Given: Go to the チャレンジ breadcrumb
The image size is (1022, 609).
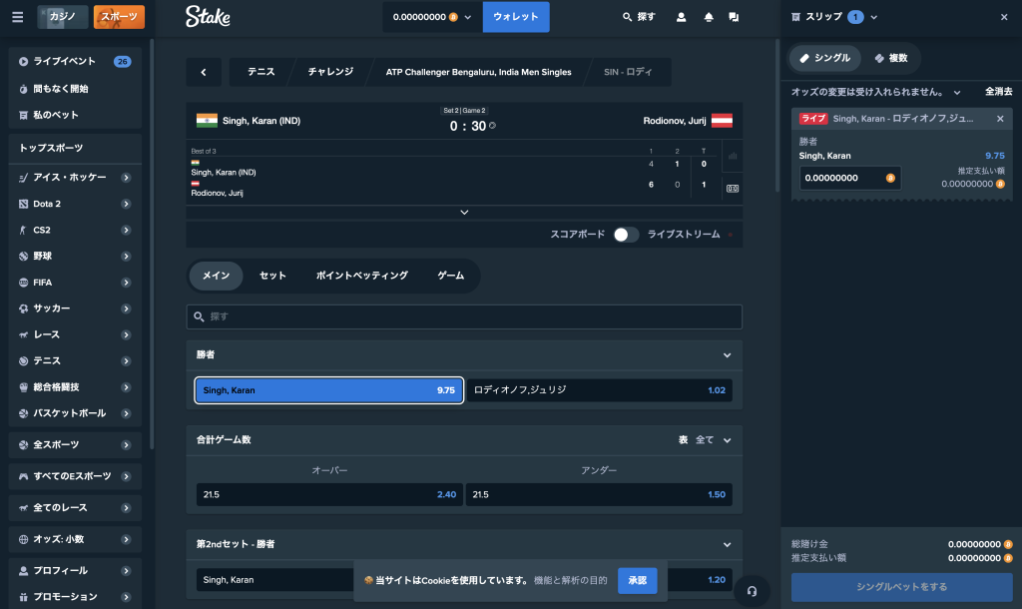Looking at the screenshot, I should 330,72.
